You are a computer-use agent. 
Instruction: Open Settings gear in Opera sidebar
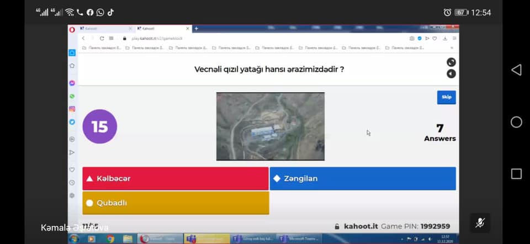point(72,195)
